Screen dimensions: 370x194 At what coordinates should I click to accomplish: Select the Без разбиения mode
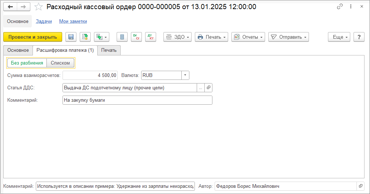27,63
